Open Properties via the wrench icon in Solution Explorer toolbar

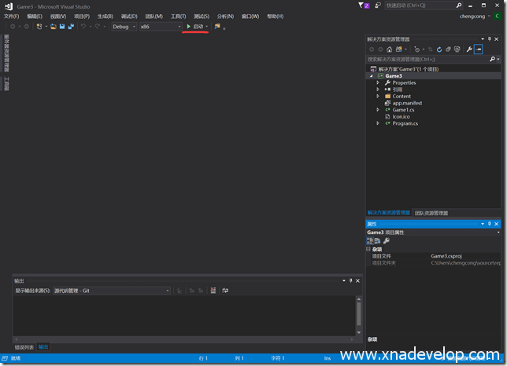pos(468,49)
